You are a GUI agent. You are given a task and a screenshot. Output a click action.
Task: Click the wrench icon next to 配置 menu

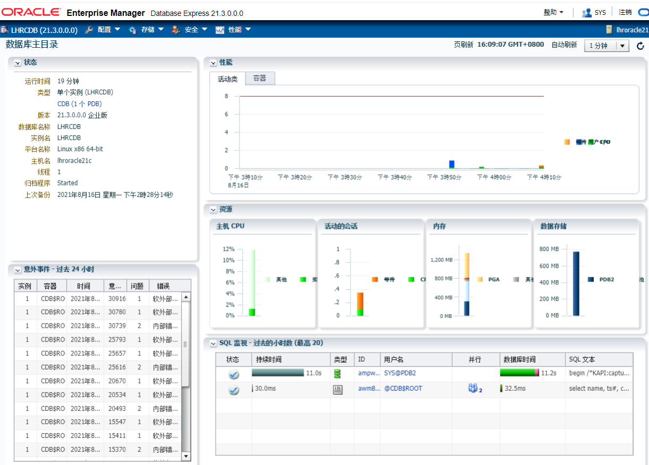pos(89,30)
